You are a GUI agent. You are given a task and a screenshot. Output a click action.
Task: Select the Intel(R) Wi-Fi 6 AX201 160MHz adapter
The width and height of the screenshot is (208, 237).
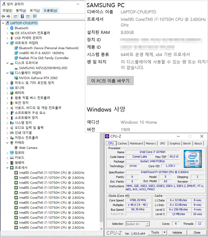pyautogui.click(x=42, y=53)
